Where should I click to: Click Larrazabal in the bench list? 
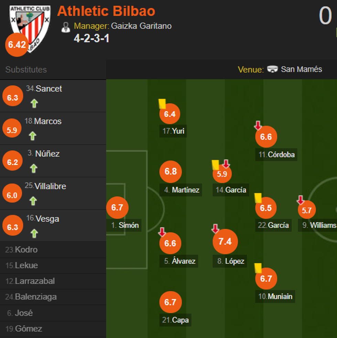pyautogui.click(x=35, y=281)
